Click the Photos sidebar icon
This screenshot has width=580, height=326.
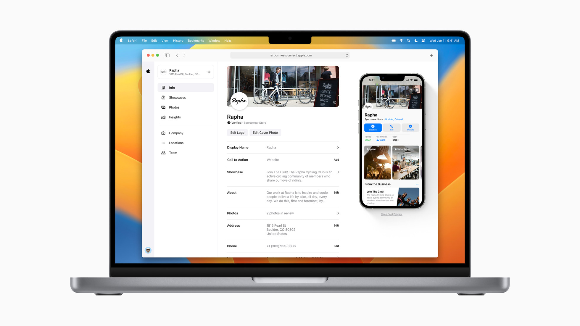click(x=164, y=107)
